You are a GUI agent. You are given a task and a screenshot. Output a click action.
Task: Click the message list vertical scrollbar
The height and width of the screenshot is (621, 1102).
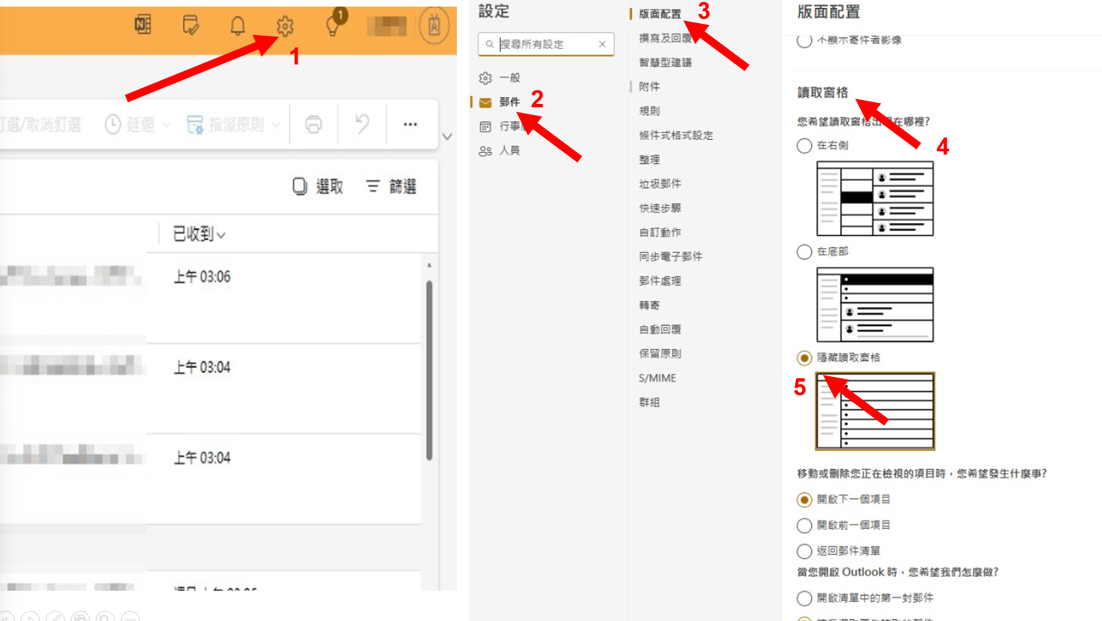(x=429, y=370)
